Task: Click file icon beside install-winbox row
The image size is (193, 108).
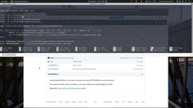Action: tap(48, 69)
